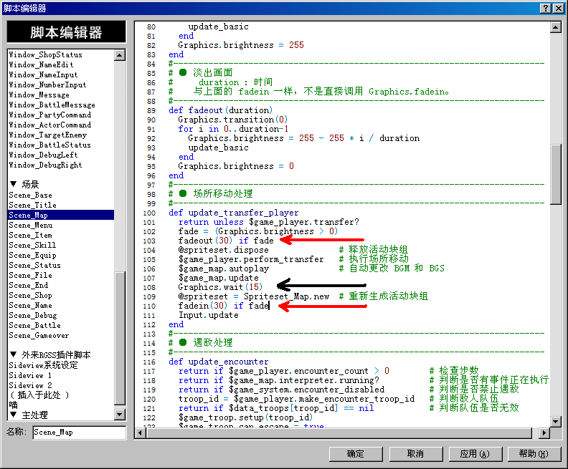Image resolution: width=568 pixels, height=469 pixels.
Task: Select Scene_Skill script
Action: (x=32, y=246)
